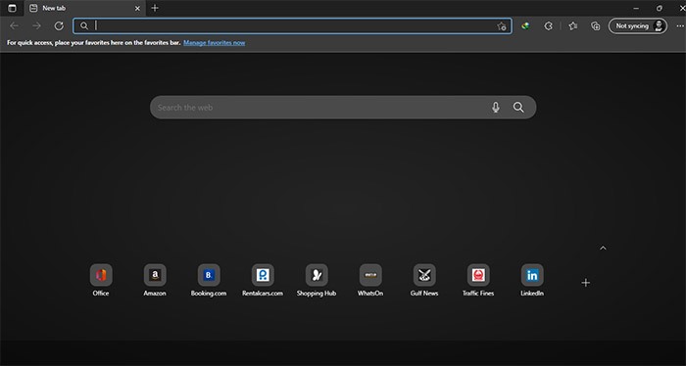Restore down the browser window
Viewport: 686px width, 366px height.
[x=660, y=8]
